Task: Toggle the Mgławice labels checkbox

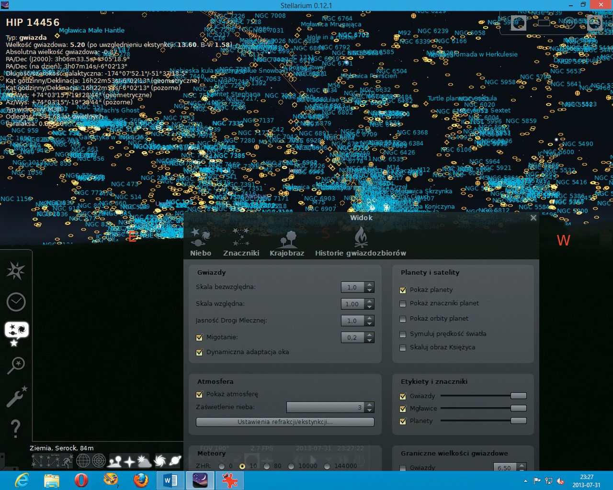Action: tap(403, 409)
